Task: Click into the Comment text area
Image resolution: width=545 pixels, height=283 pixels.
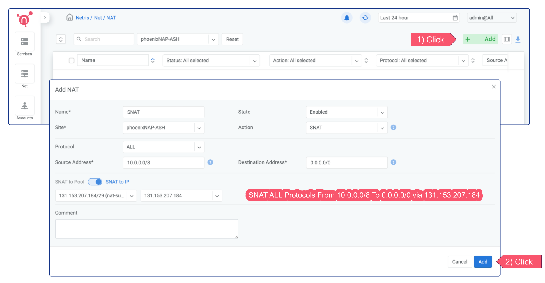Action: tap(146, 229)
